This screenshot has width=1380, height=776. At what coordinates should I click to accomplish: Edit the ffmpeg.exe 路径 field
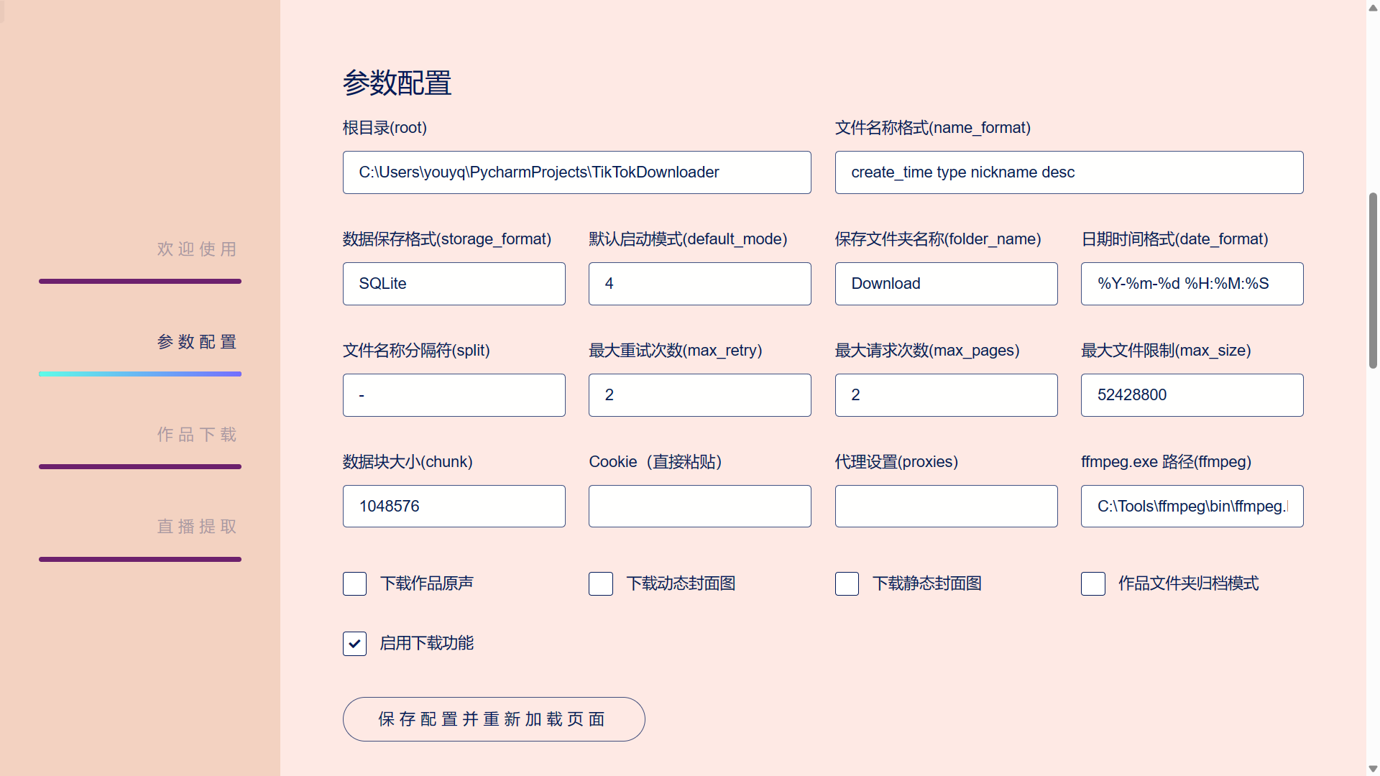(x=1192, y=506)
